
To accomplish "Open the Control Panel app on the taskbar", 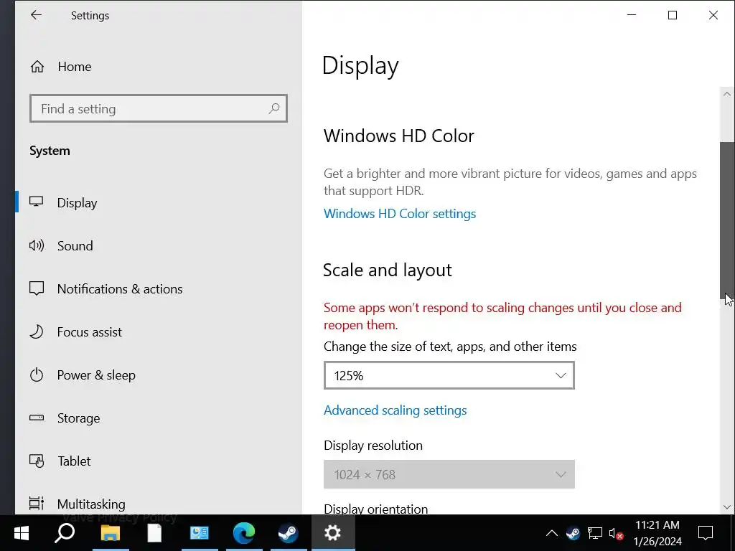I will (200, 533).
